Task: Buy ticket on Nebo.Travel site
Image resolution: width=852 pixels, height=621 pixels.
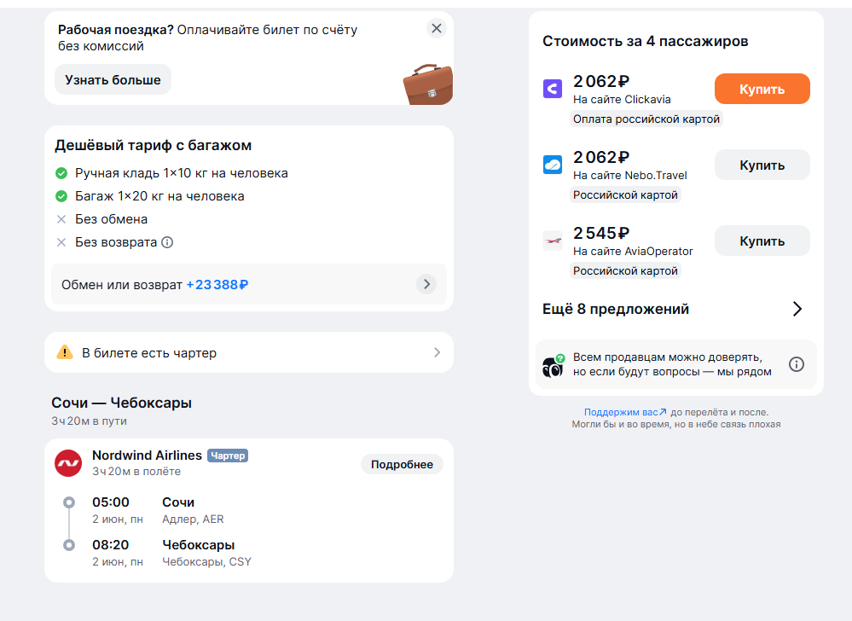Action: pyautogui.click(x=762, y=165)
